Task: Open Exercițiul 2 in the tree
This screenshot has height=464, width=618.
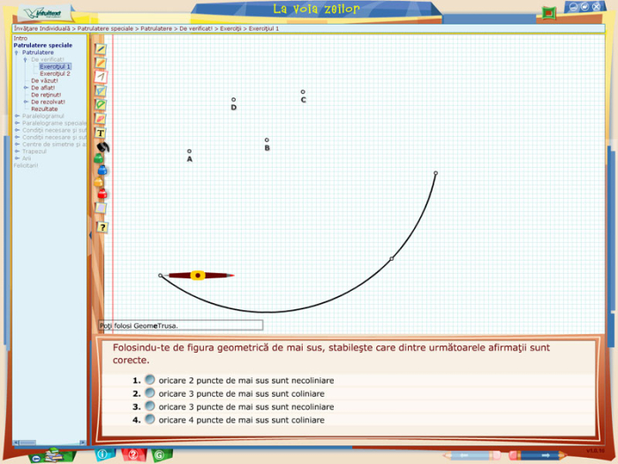Action: point(55,73)
